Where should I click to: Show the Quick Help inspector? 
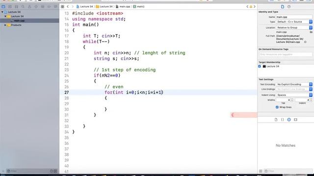[x=289, y=6]
